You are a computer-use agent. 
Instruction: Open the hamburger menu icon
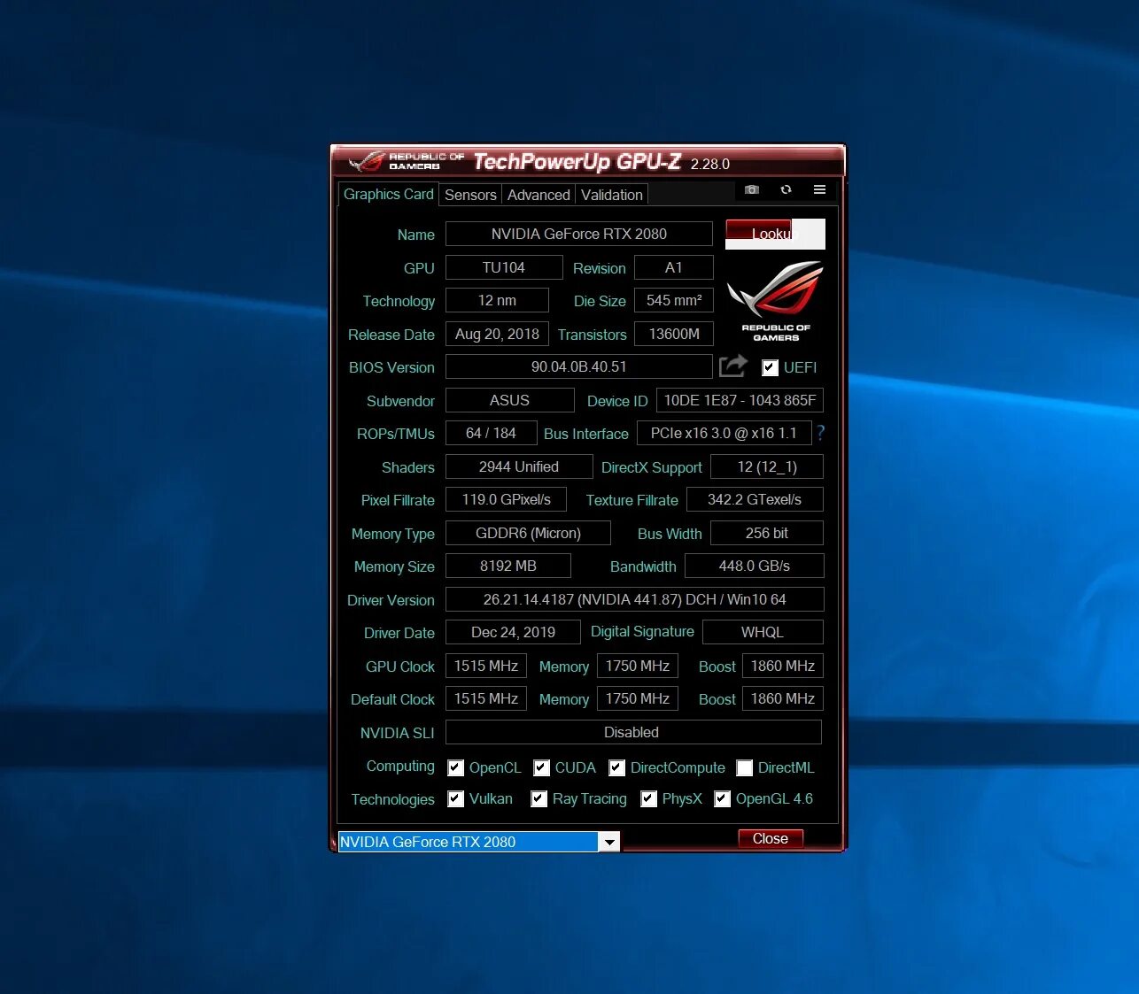click(819, 189)
